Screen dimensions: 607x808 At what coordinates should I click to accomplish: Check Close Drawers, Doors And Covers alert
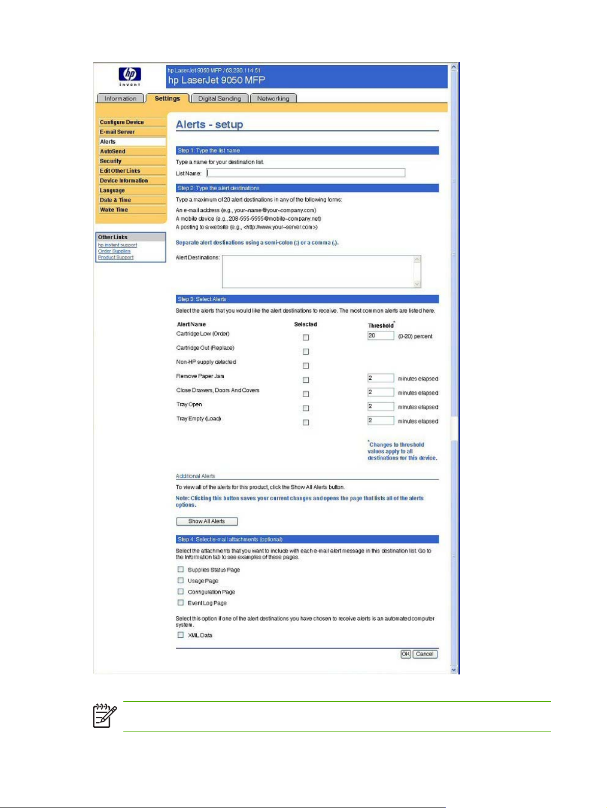(x=306, y=394)
